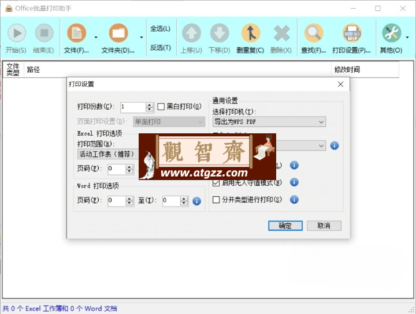This screenshot has width=416, height=314.
Task: Expand dropdown arrow next to 文件夹(D)
Action: click(x=142, y=38)
